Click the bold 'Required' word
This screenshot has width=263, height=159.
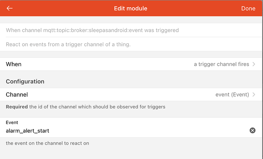pos(17,107)
